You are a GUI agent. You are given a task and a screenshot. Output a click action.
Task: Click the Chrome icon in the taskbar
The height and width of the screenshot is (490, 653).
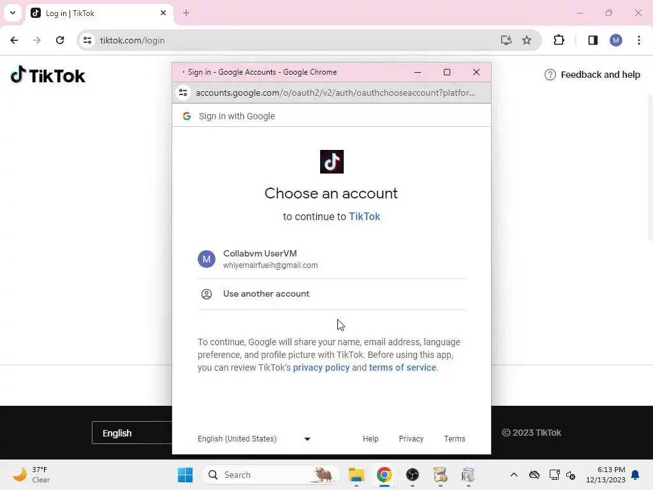coord(384,475)
